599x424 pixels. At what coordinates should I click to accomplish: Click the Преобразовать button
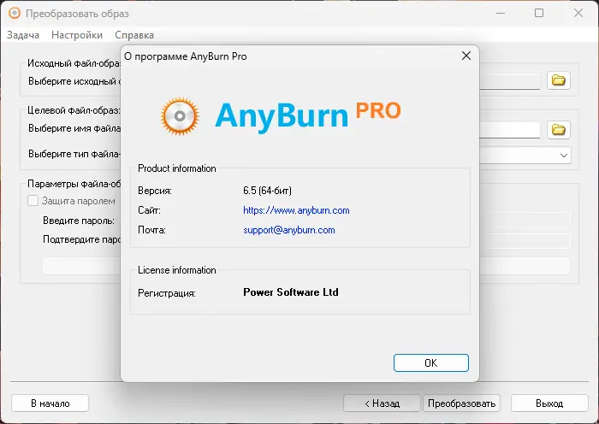461,403
